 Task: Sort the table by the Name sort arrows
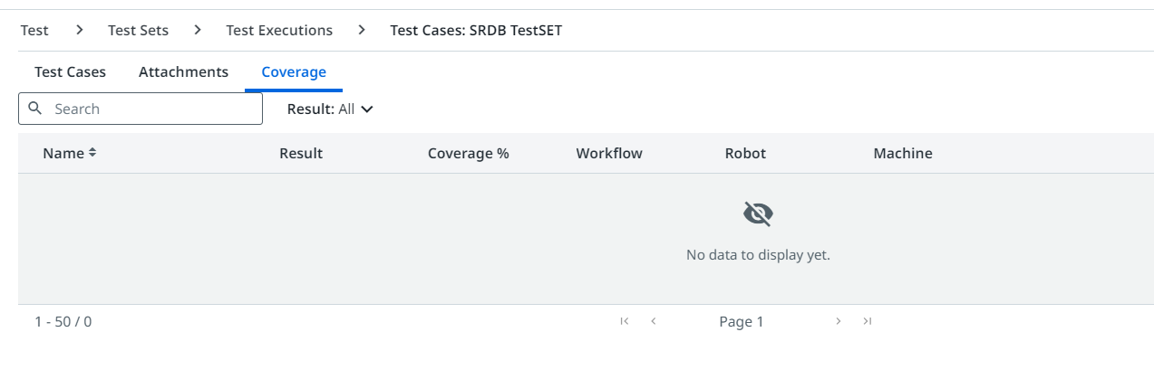point(92,154)
